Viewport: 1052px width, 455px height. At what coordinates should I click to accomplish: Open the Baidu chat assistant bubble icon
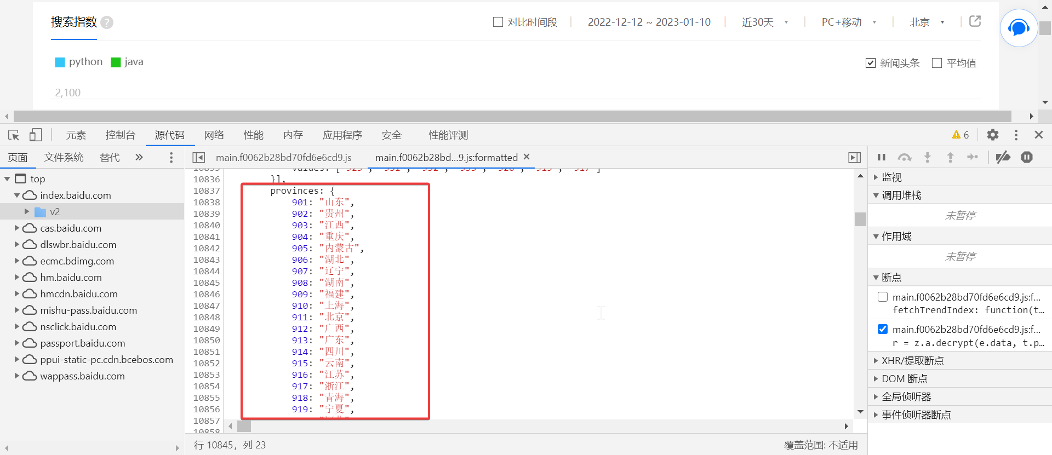[x=1019, y=27]
